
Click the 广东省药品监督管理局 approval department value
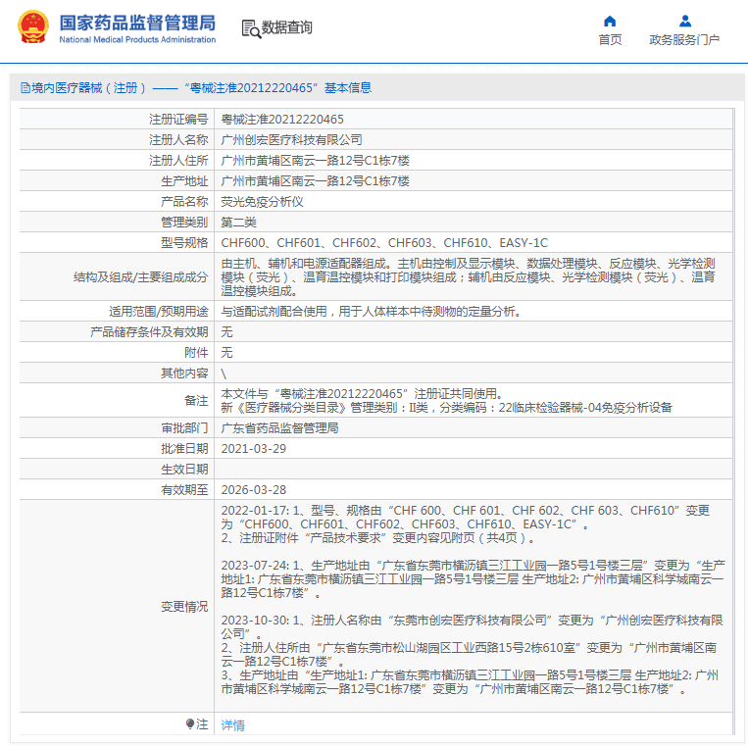[279, 427]
